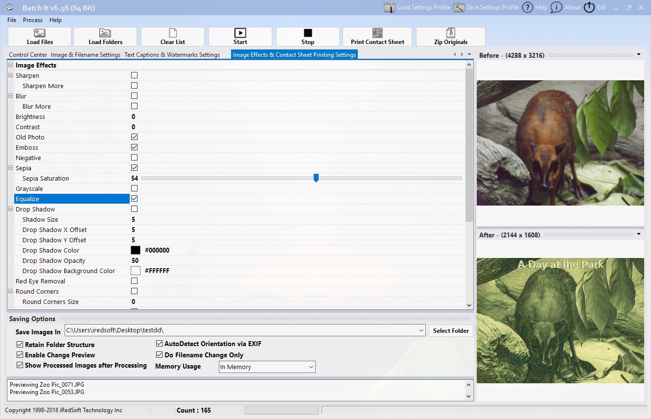Uncheck the Emboss effect
651x419 pixels.
click(134, 147)
